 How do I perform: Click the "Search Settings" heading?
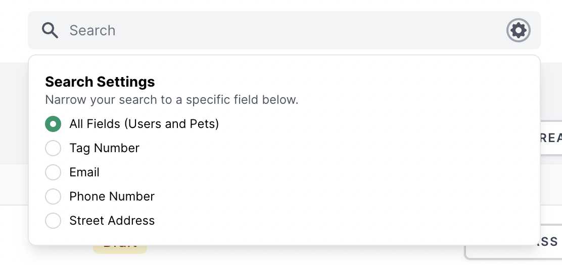(100, 82)
